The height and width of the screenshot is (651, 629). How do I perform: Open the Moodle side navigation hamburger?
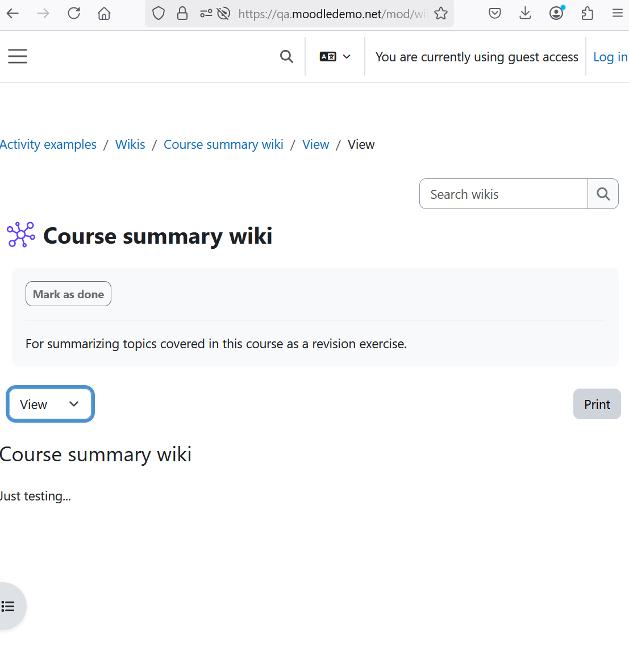tap(18, 56)
